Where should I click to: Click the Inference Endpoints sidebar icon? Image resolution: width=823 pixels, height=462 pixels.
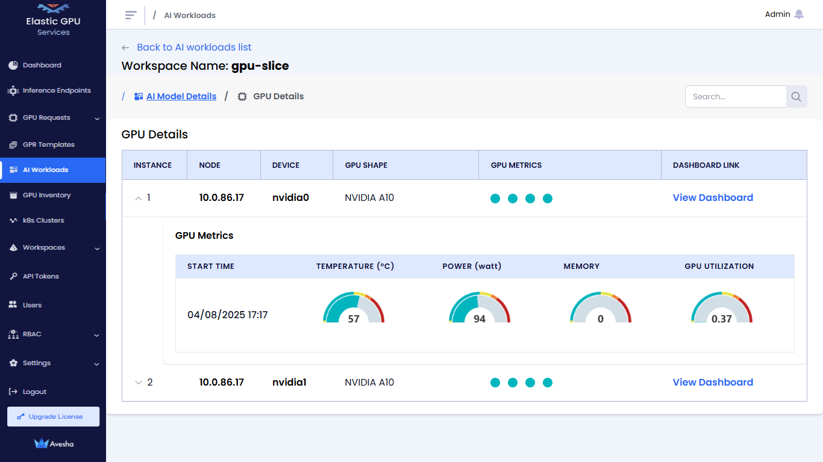pos(13,91)
